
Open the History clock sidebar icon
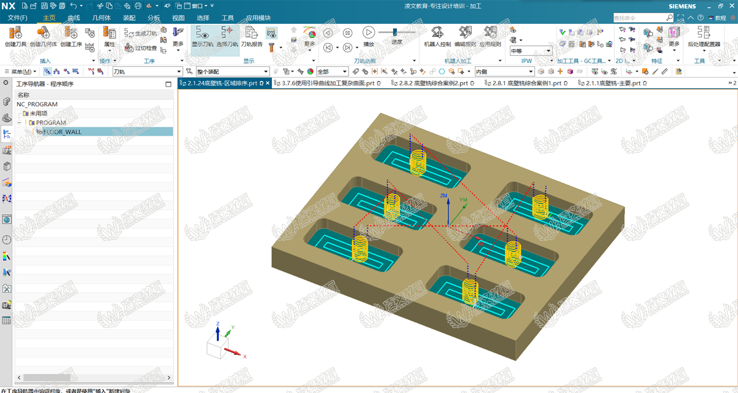(7, 239)
